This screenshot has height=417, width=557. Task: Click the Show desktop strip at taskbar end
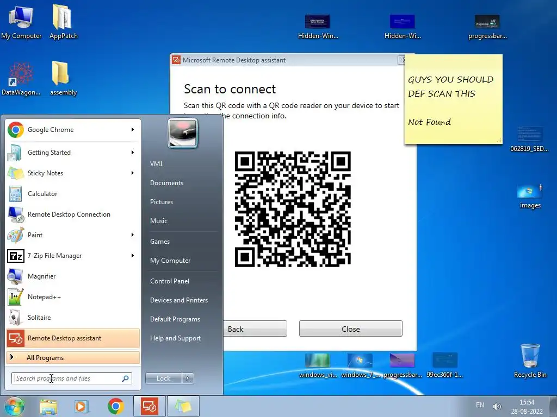pyautogui.click(x=553, y=406)
